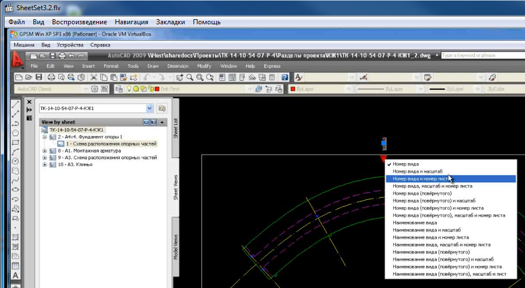Select the Polygon draw tool
The height and width of the screenshot is (288, 525).
(16, 132)
